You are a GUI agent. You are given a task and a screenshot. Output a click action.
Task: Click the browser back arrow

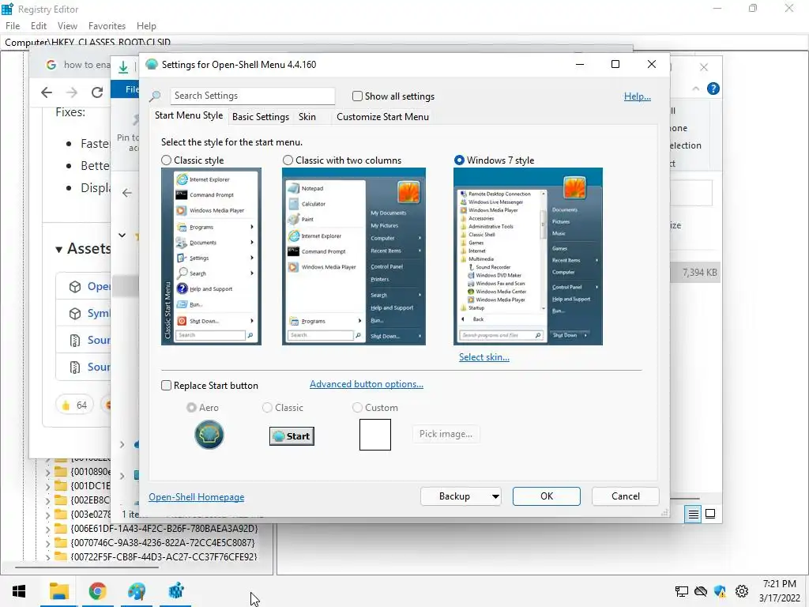[47, 92]
